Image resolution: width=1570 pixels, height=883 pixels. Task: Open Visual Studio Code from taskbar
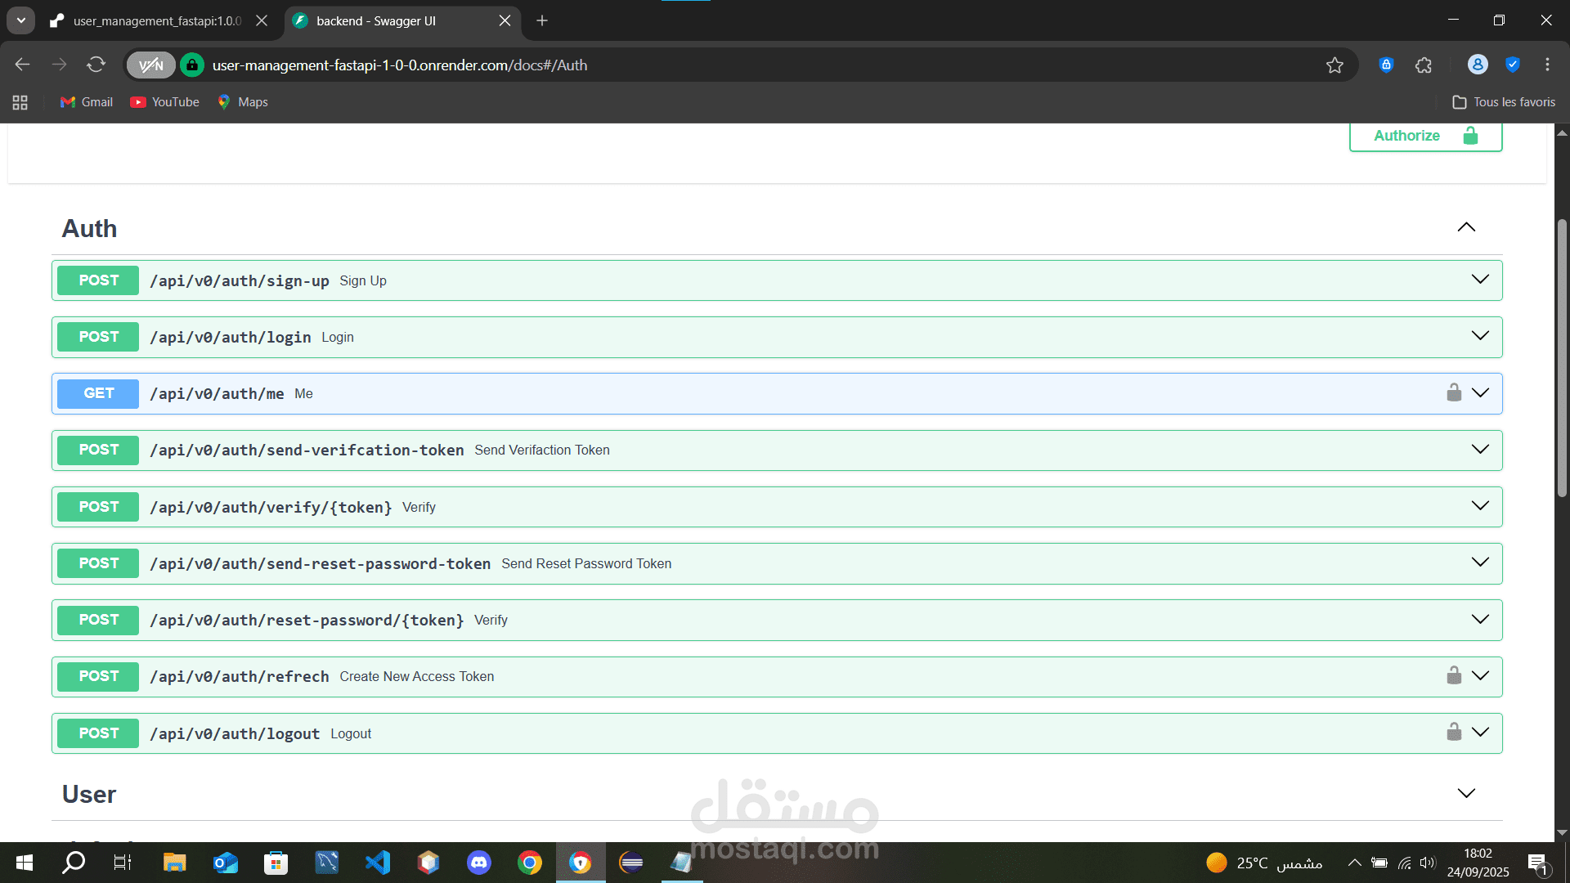[x=378, y=863]
